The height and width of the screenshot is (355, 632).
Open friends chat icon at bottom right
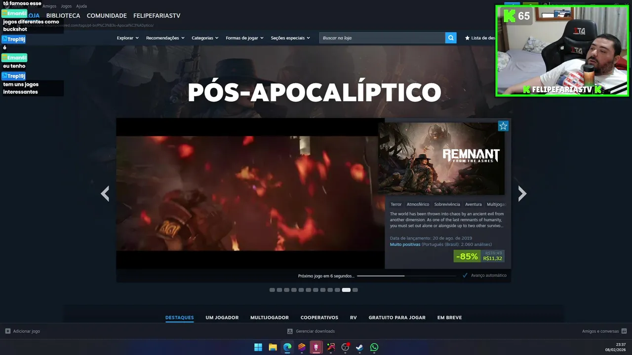tap(624, 331)
